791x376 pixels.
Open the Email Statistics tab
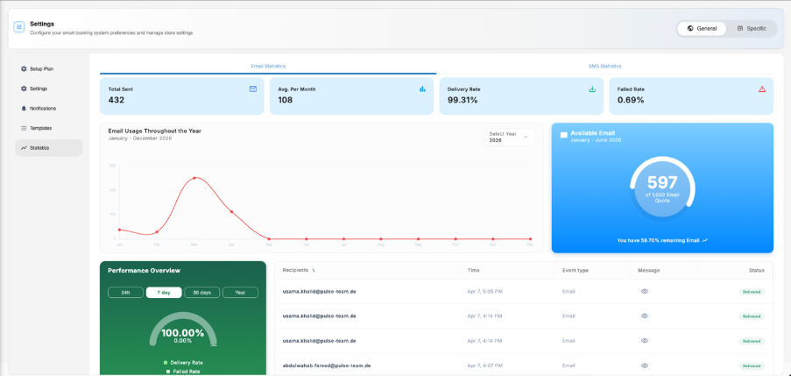268,67
